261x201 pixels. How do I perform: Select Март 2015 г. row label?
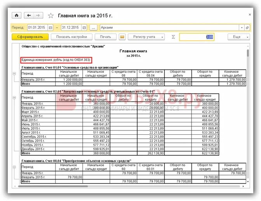(38, 112)
